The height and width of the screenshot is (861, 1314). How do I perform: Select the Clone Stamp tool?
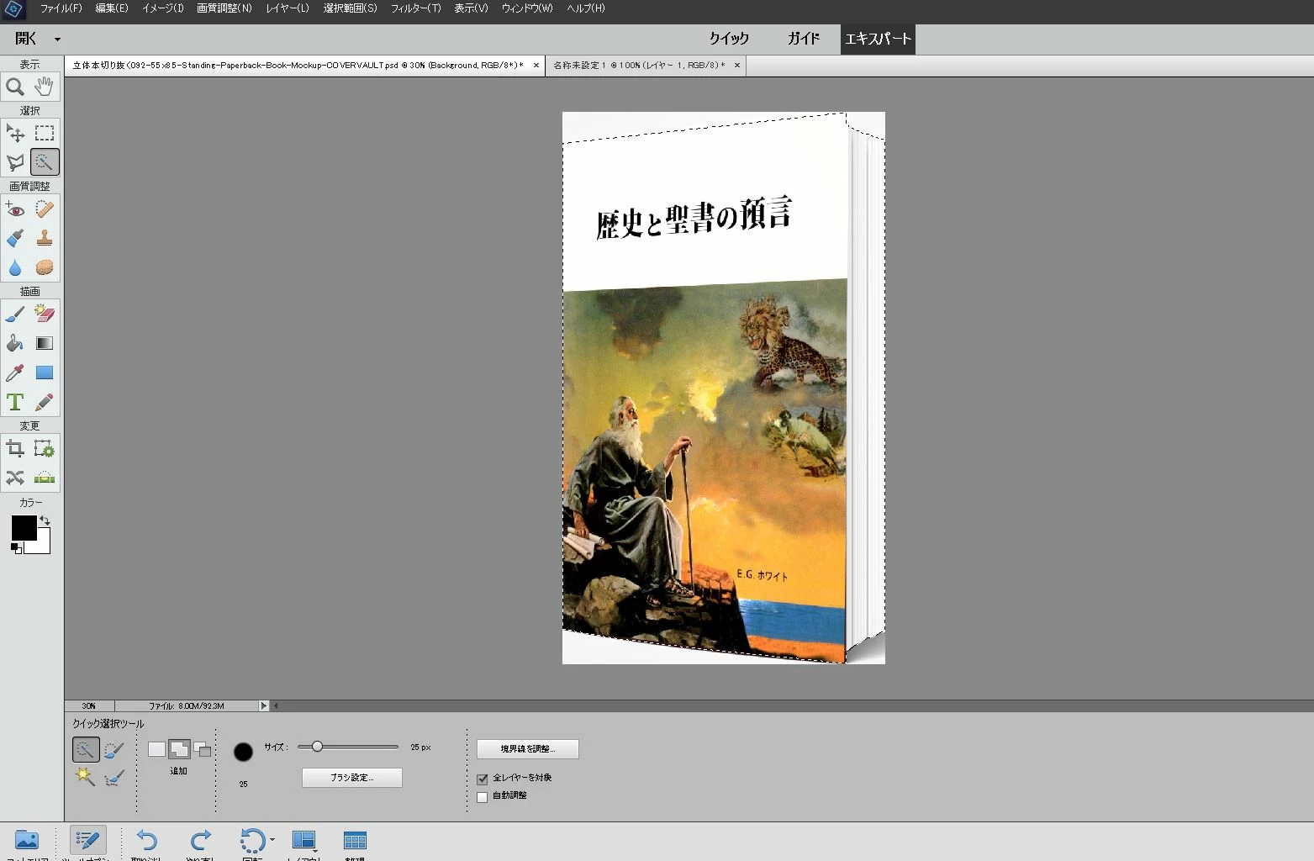tap(44, 239)
